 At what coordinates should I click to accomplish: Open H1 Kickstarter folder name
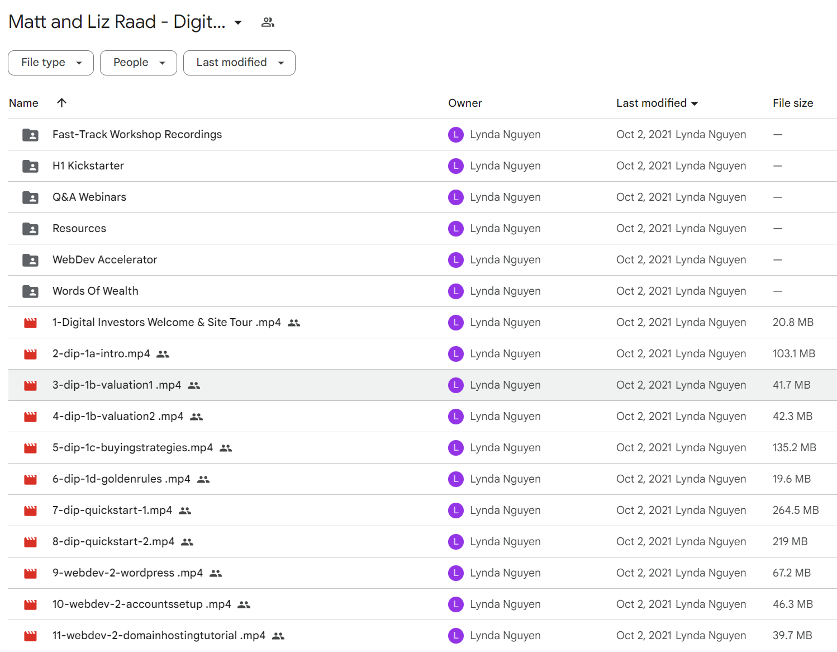(x=88, y=166)
